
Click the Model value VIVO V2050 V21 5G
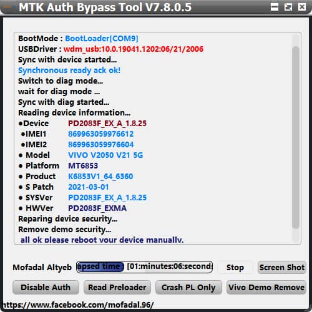pyautogui.click(x=105, y=155)
